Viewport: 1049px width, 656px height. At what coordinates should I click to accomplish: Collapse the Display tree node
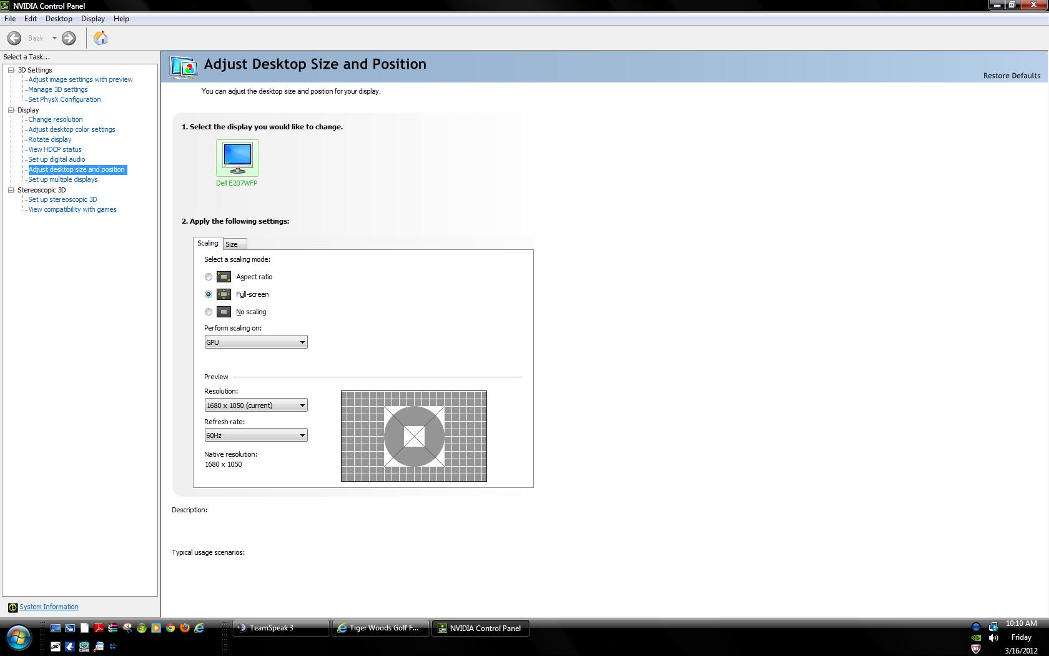11,110
